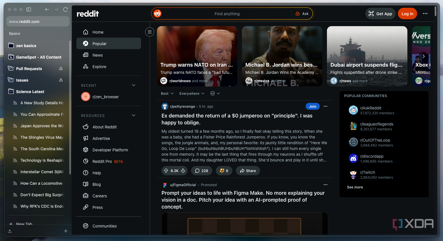The height and width of the screenshot is (241, 443).
Task: Open the News section
Action: click(109, 55)
